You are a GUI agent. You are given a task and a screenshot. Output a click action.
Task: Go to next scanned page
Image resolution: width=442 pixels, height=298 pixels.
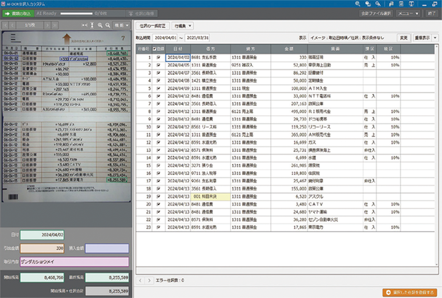click(48, 25)
